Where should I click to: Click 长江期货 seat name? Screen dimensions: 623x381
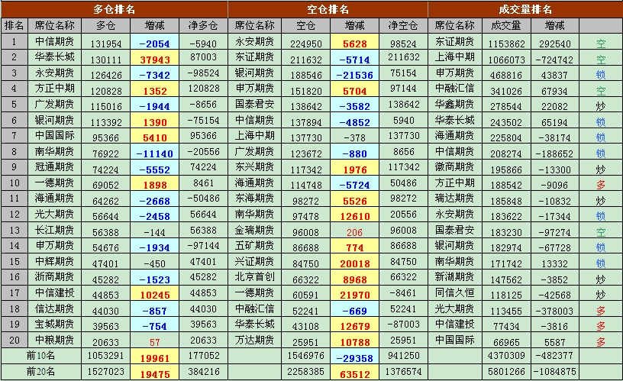pos(54,230)
